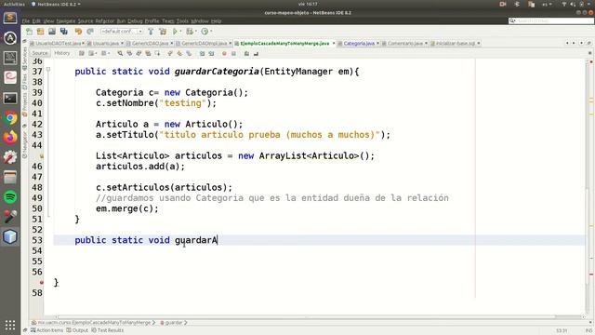This screenshot has width=595, height=335.
Task: Click the Redo toolbar icon
Action: pyautogui.click(x=90, y=32)
